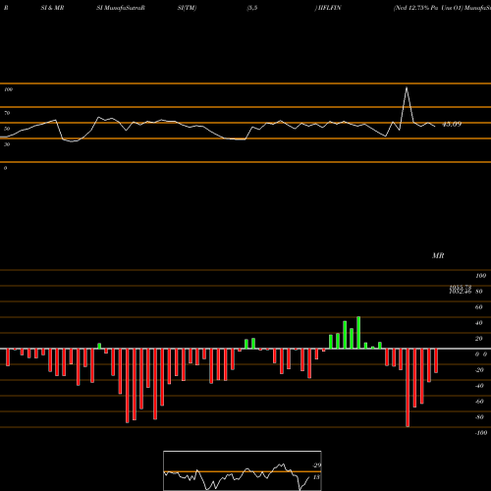Screen dimensions: 491x491
Task: Click the IIFLFIN symbol name in header
Action: tap(330, 8)
